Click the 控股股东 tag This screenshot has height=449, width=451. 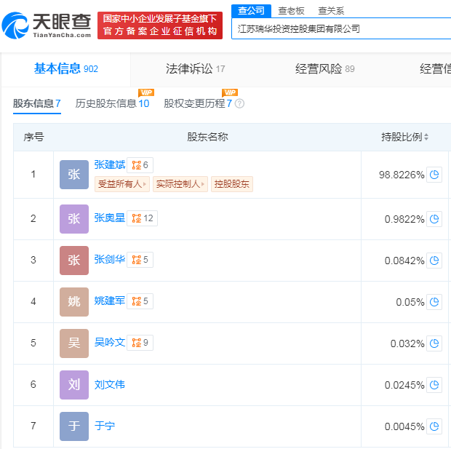(231, 184)
